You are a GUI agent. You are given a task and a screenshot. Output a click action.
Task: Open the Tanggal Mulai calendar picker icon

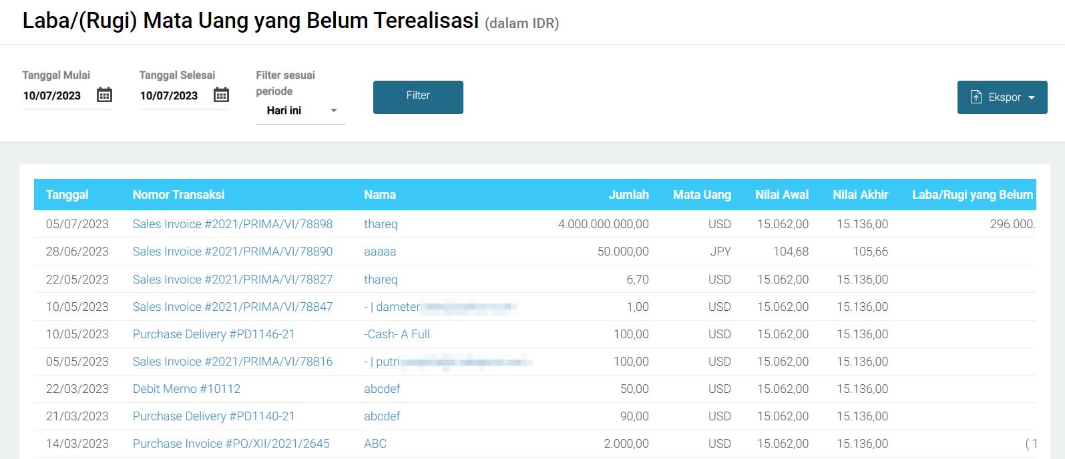[104, 95]
